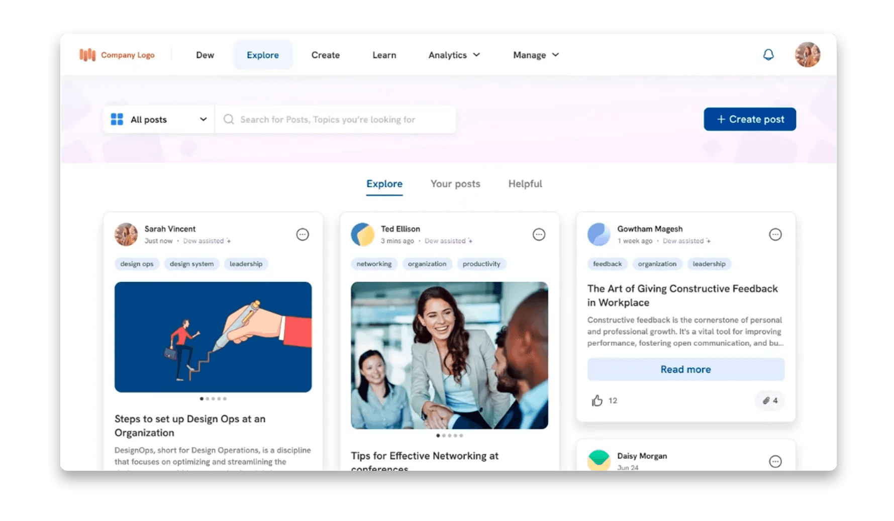Viewport: 894px width, 521px height.
Task: Go to the Dew nav item
Action: (205, 55)
